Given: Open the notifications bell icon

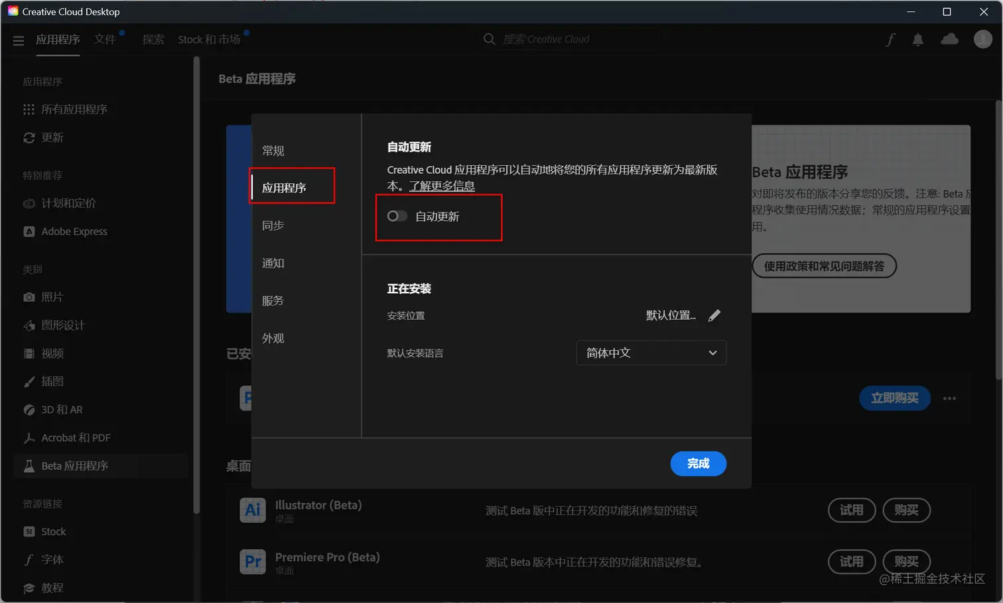Looking at the screenshot, I should click(x=918, y=40).
